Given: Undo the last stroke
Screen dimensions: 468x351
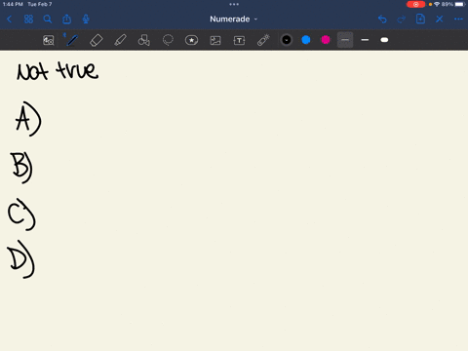Looking at the screenshot, I should pyautogui.click(x=382, y=19).
